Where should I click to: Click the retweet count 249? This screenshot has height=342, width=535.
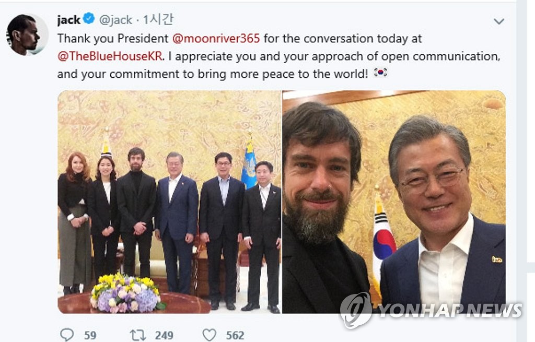(164, 336)
